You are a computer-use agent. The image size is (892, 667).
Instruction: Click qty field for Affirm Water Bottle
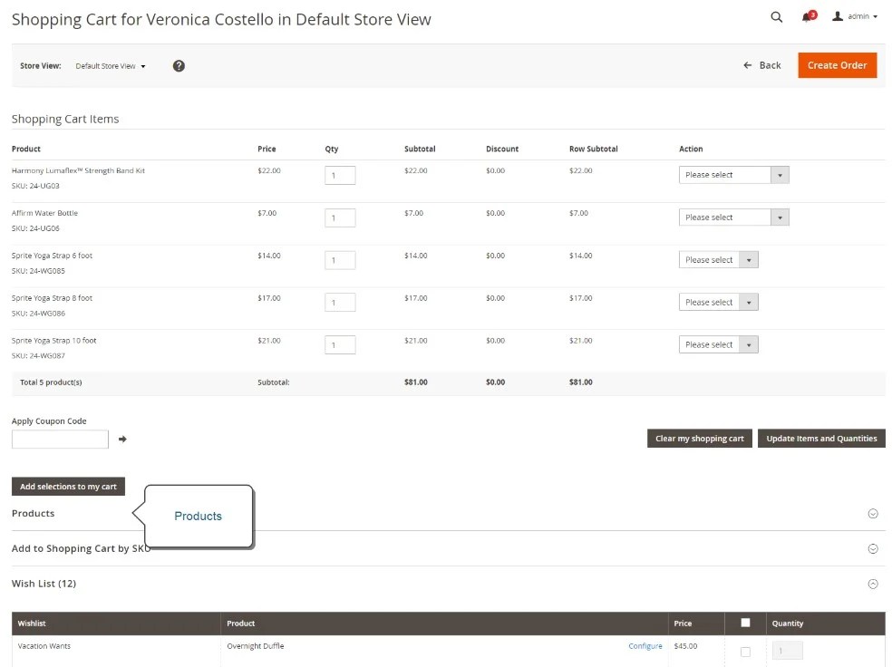click(340, 217)
